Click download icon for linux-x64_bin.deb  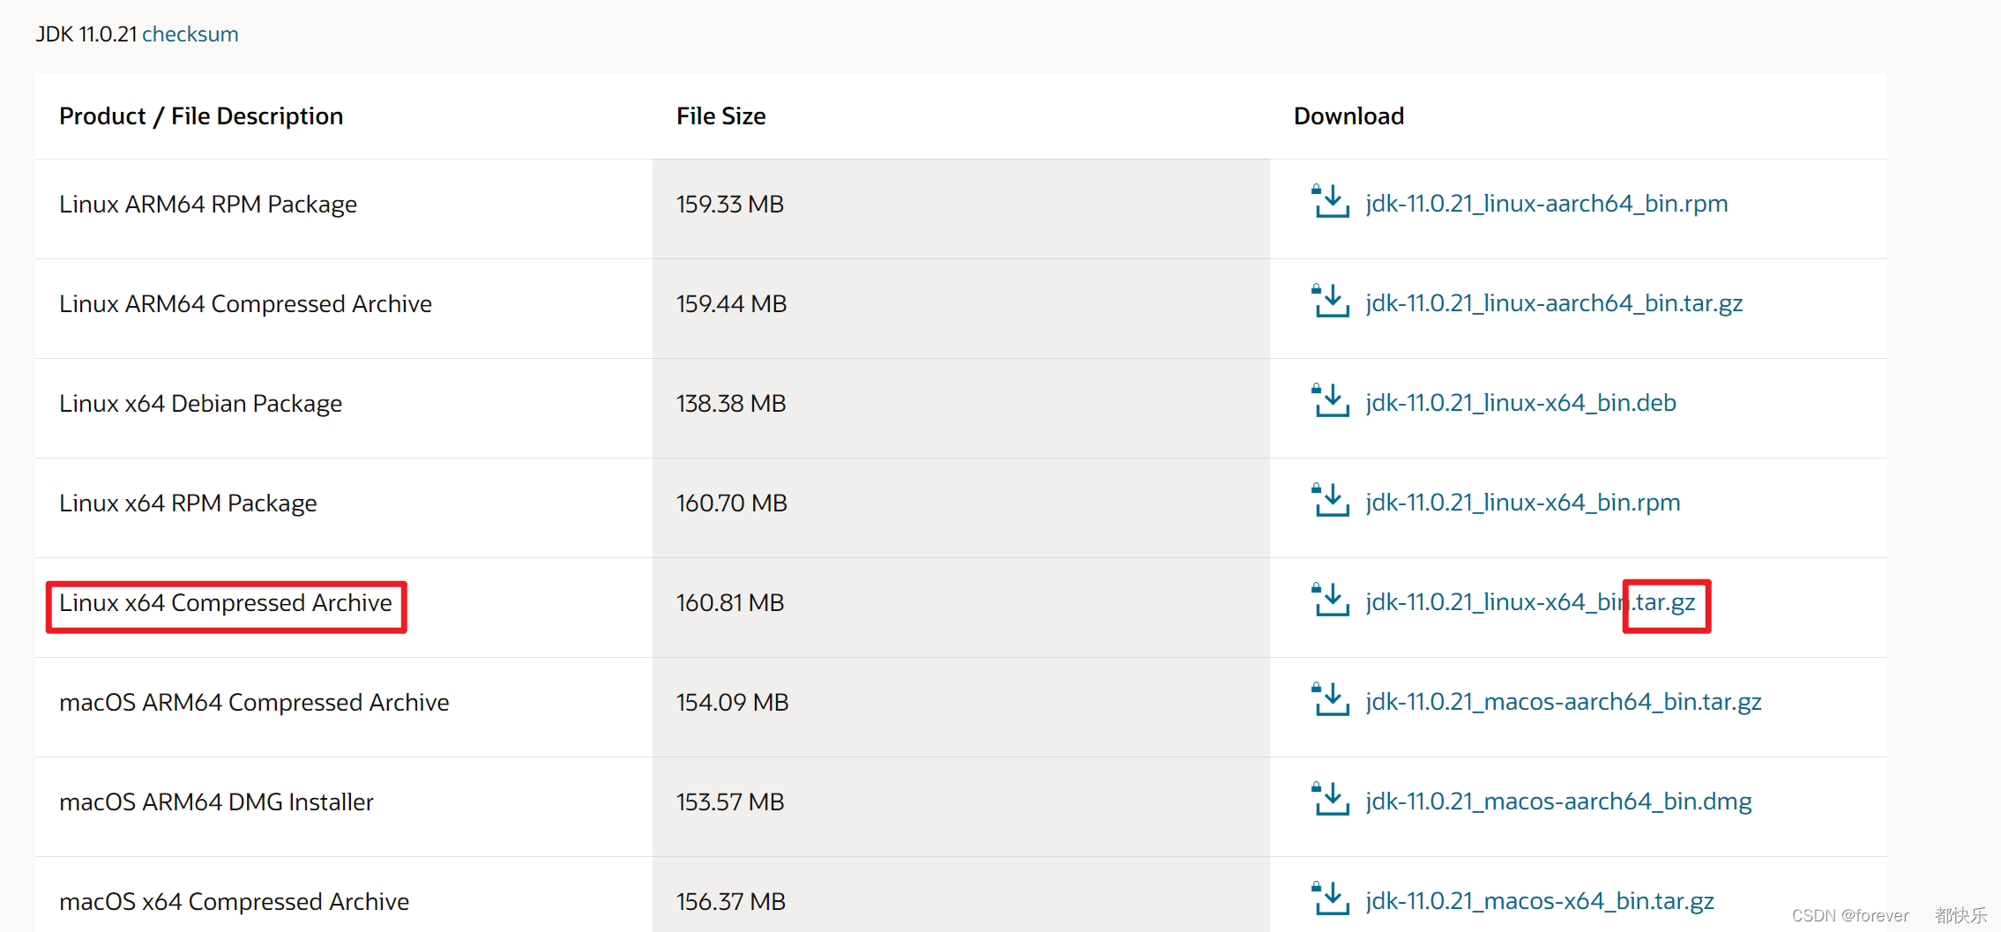1330,400
